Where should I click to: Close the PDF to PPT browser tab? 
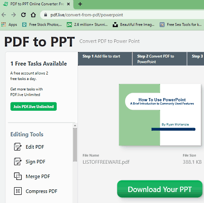tap(68, 4)
